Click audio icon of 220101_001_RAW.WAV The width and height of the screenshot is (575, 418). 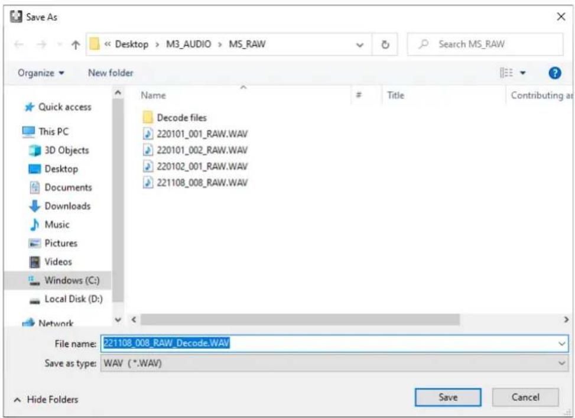pos(148,134)
